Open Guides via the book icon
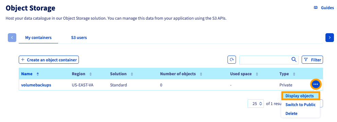The image size is (337, 122). point(316,8)
